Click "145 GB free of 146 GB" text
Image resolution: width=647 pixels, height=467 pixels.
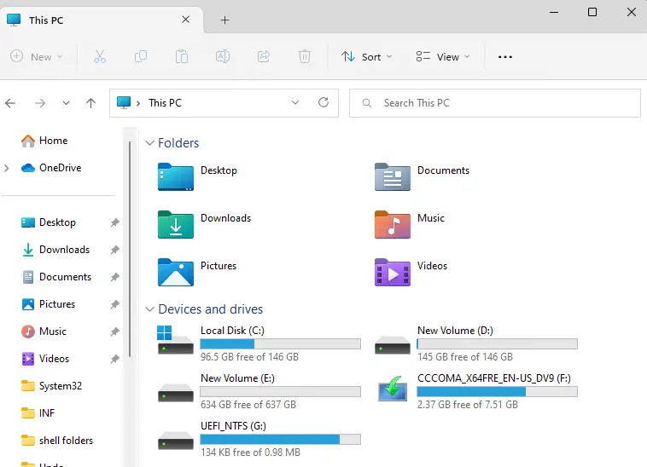point(464,357)
